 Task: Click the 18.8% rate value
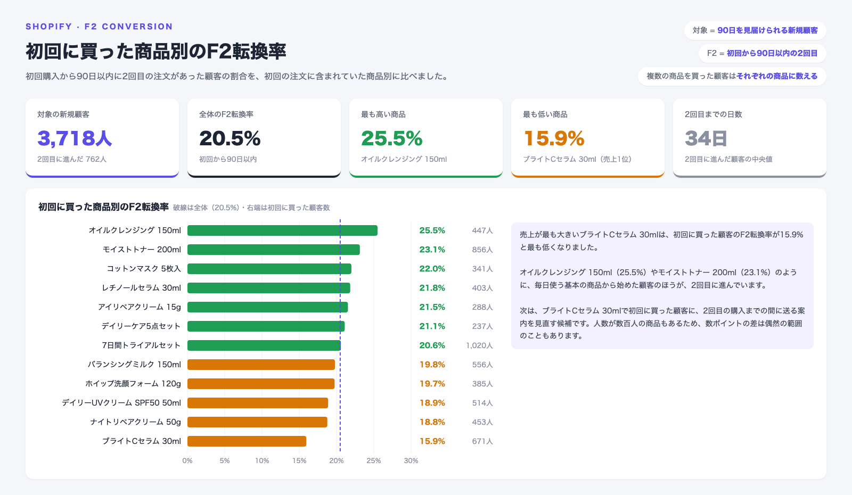point(432,422)
